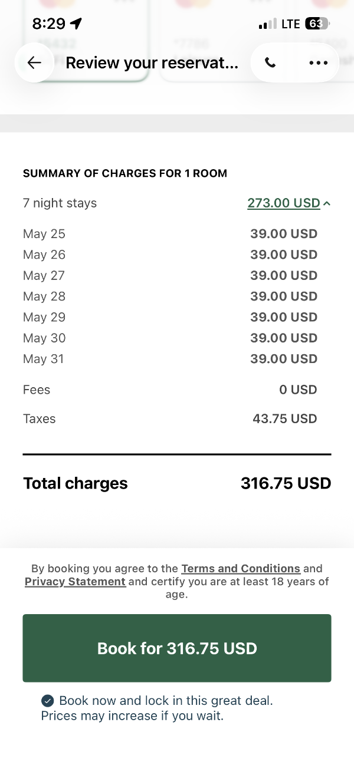Screen dimensions: 354x765
Task: Open the Privacy Statement link
Action: coord(75,582)
